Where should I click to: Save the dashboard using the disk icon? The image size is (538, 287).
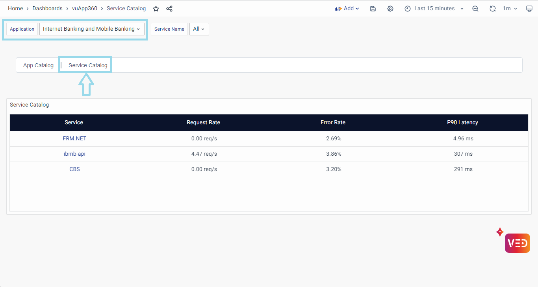pos(373,9)
